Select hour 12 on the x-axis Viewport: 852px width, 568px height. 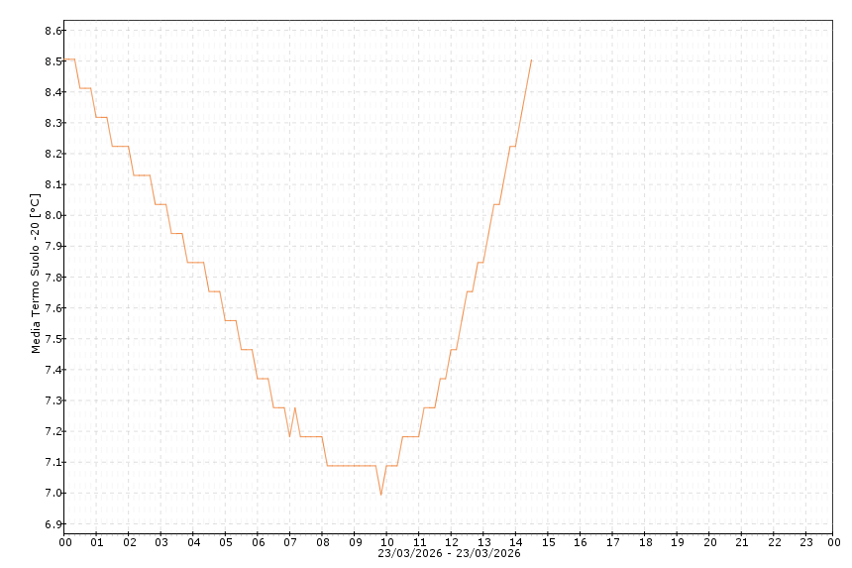(452, 542)
